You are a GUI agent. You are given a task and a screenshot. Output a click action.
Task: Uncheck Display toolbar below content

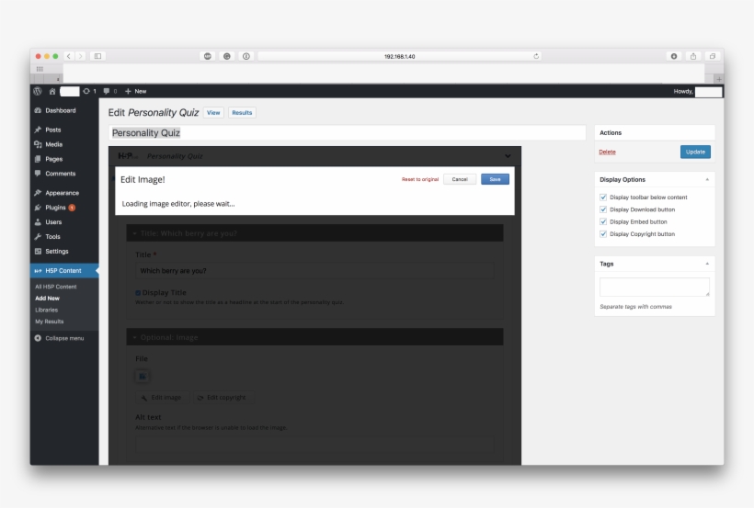point(603,198)
